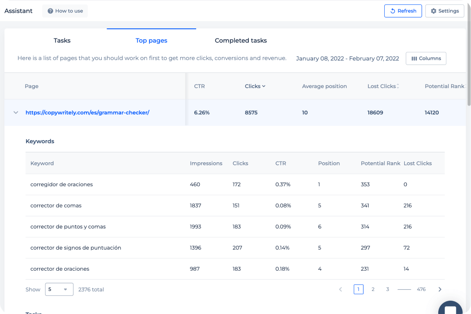Go to the next page arrow
The width and height of the screenshot is (471, 314).
(440, 289)
